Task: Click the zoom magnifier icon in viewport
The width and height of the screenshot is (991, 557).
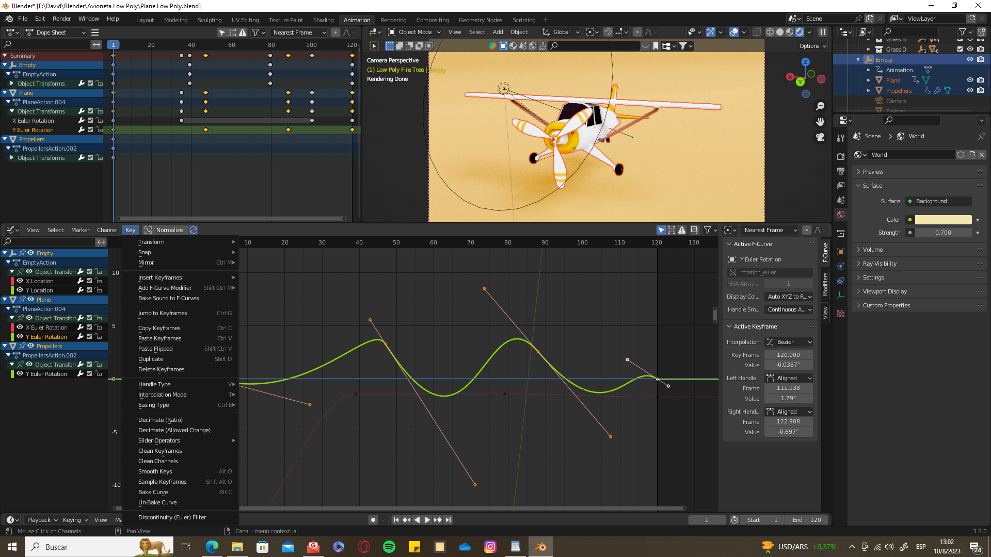Action: click(820, 106)
